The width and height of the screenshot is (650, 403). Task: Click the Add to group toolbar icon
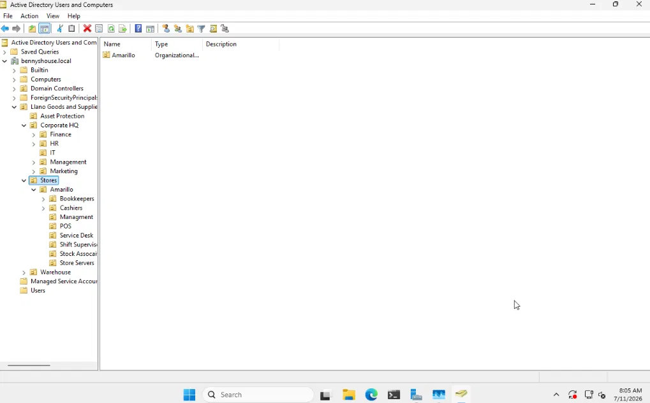pos(225,29)
